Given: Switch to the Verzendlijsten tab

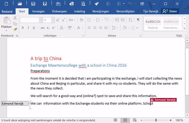Looking at the screenshot, I should coord(125,11).
